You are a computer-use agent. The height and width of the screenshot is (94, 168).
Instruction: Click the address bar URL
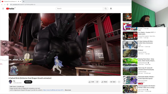click(24, 5)
